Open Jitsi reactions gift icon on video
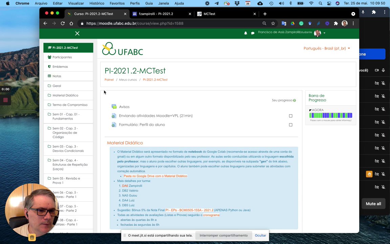 click(x=32, y=238)
